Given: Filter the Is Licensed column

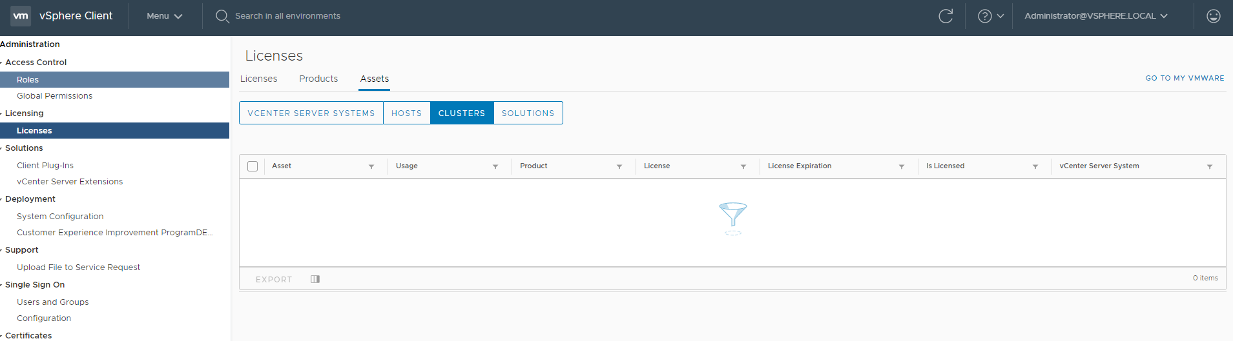Looking at the screenshot, I should [1035, 166].
